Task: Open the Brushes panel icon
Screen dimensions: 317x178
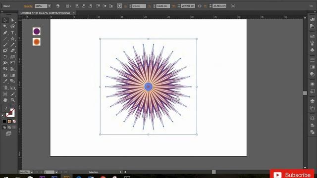Action: 312,43
